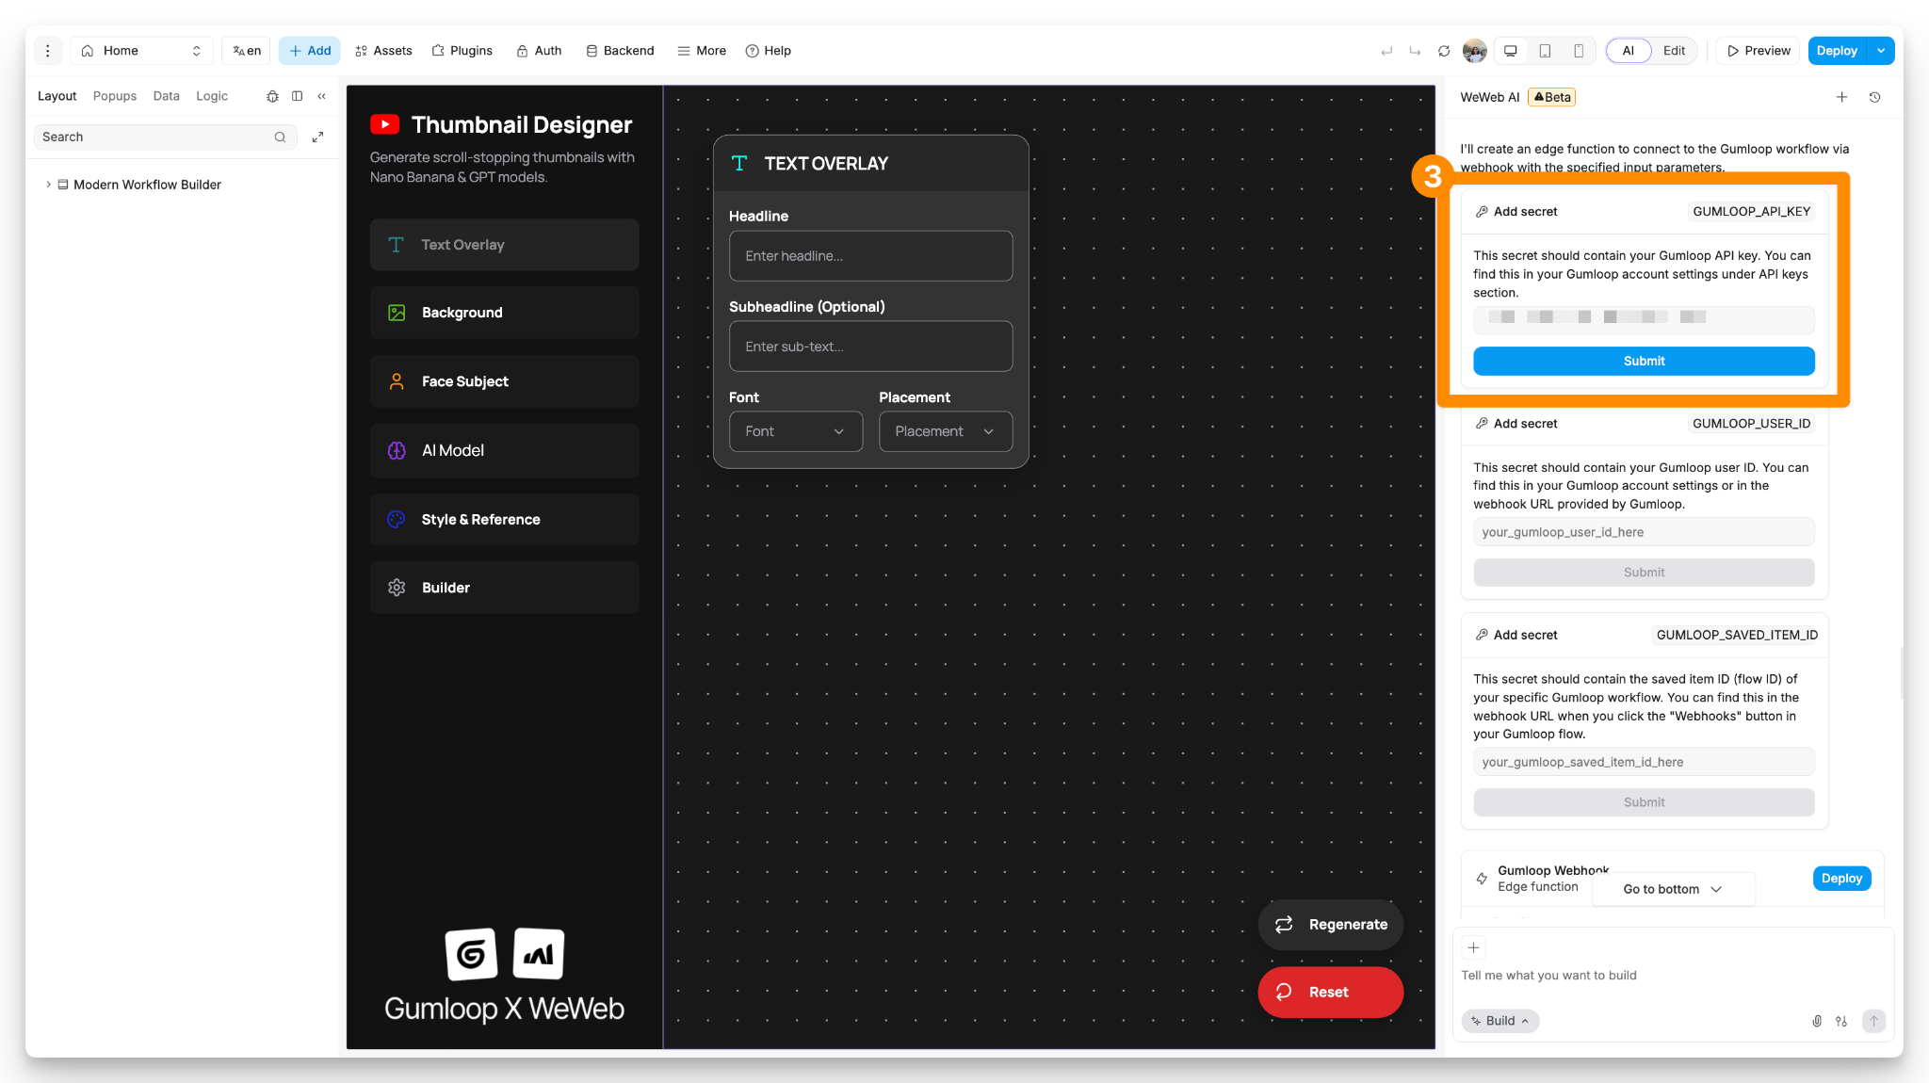This screenshot has height=1083, width=1929.
Task: Select the desktop viewport icon
Action: pos(1510,51)
